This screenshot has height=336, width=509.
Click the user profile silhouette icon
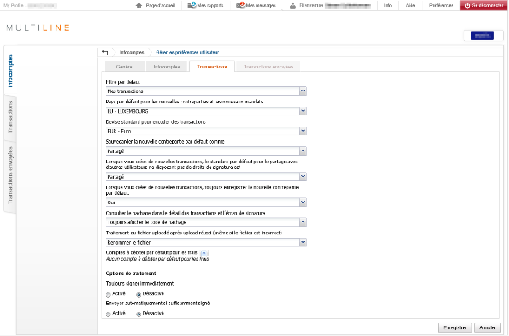(293, 5)
